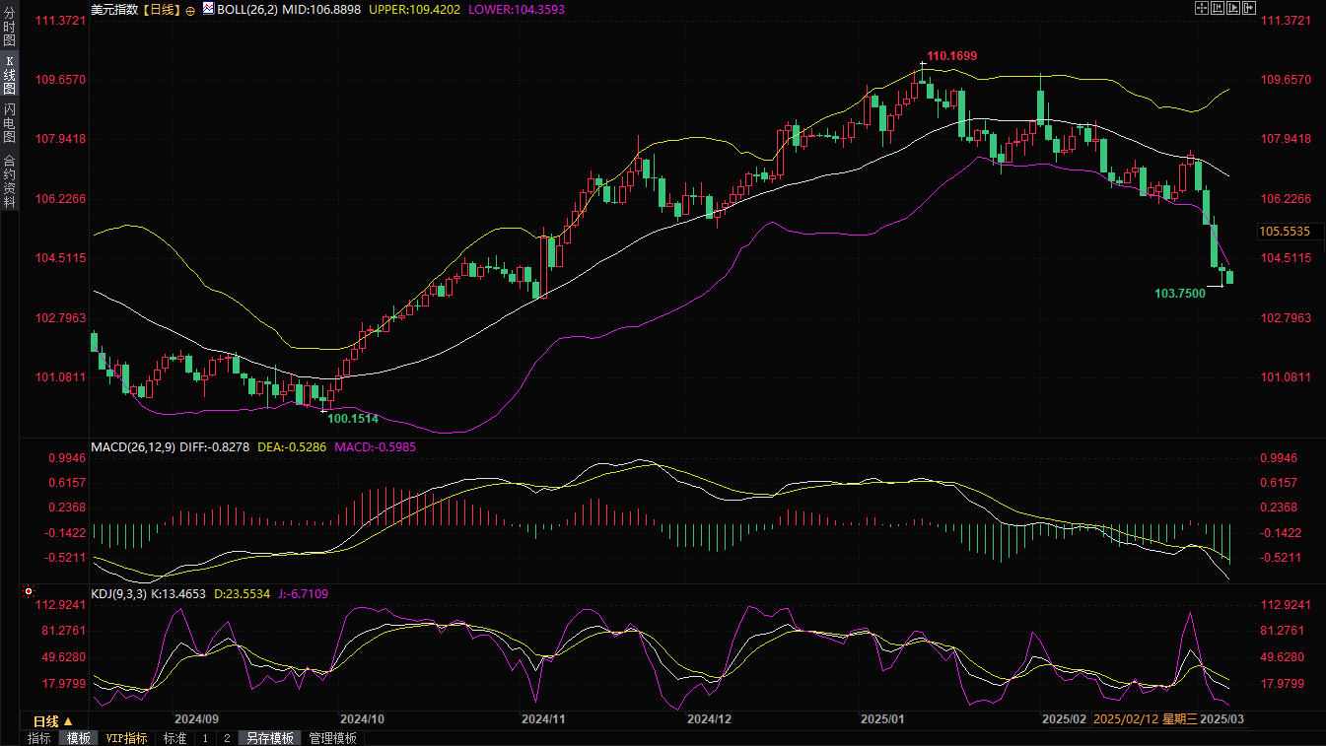Select the 模板 bottom tab
The image size is (1326, 746).
click(x=78, y=738)
